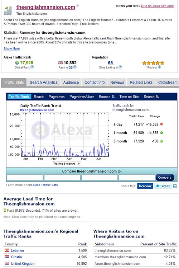Screen dimensions: 179x268
Task: Expand summary with Show More link
Action: 11,49
